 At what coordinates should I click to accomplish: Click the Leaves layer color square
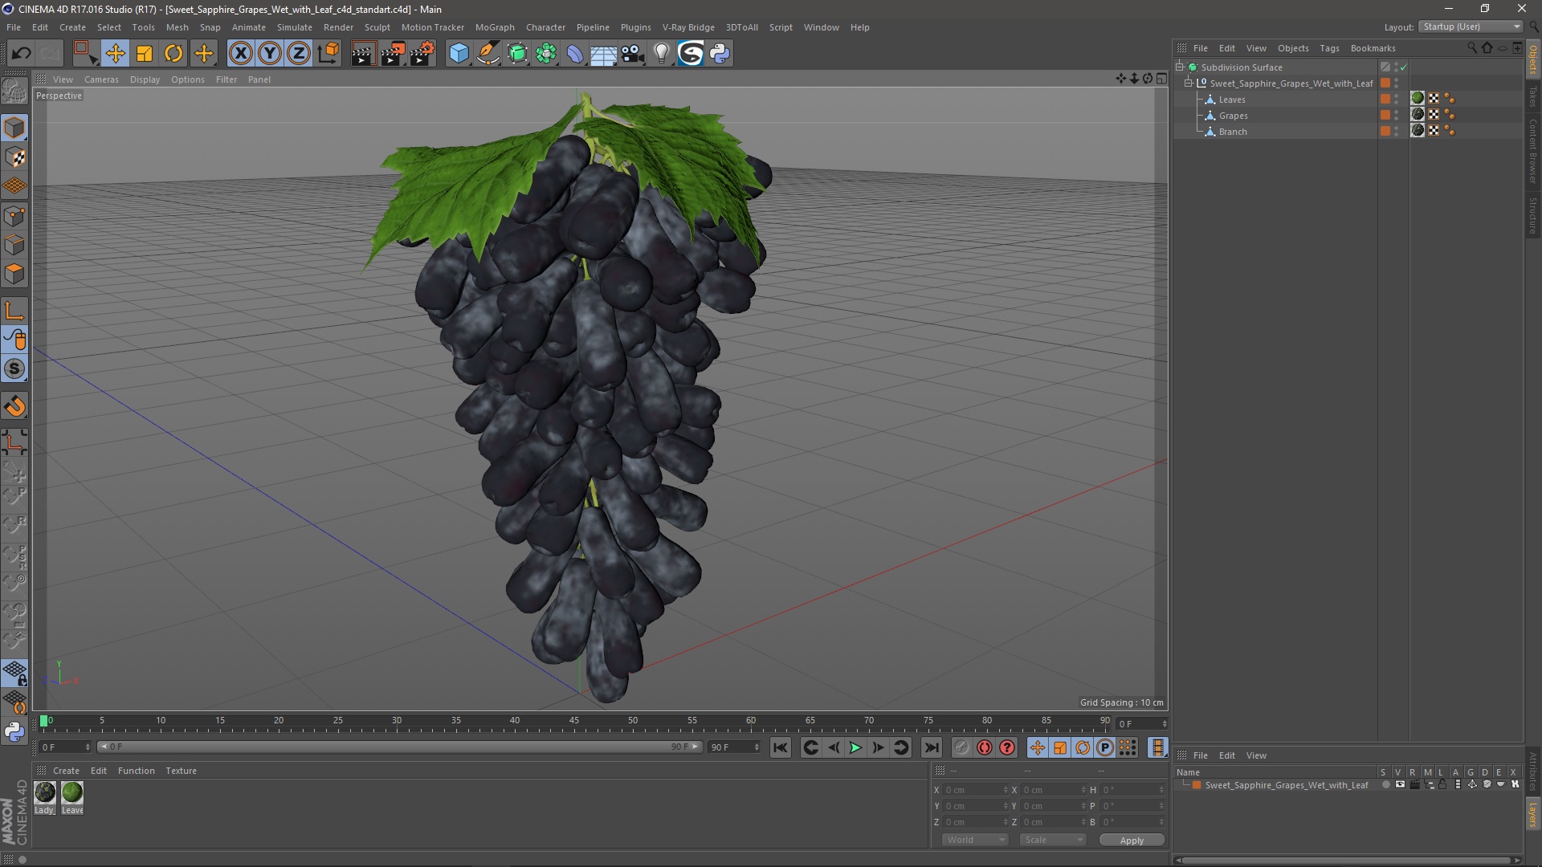pyautogui.click(x=1385, y=99)
